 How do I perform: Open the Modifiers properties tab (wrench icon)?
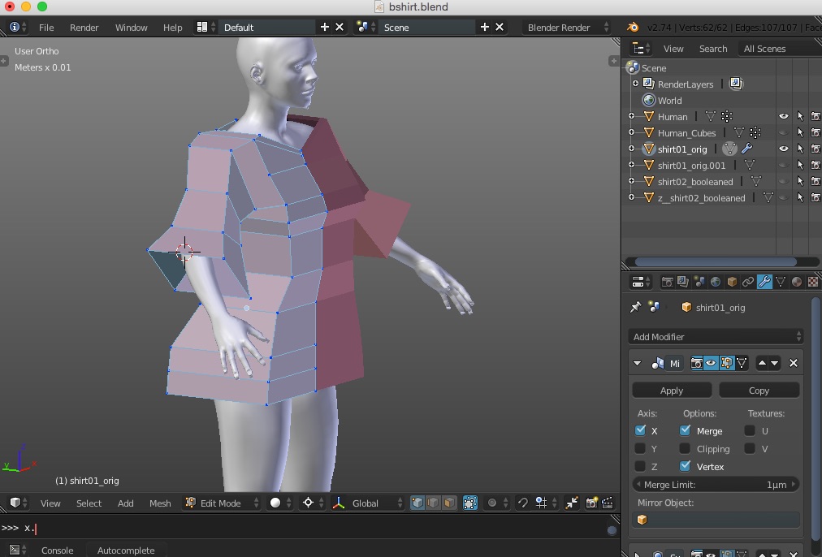click(764, 282)
